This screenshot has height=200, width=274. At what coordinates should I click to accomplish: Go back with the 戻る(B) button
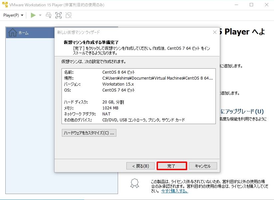141,166
